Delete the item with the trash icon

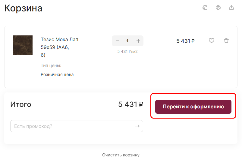226,41
